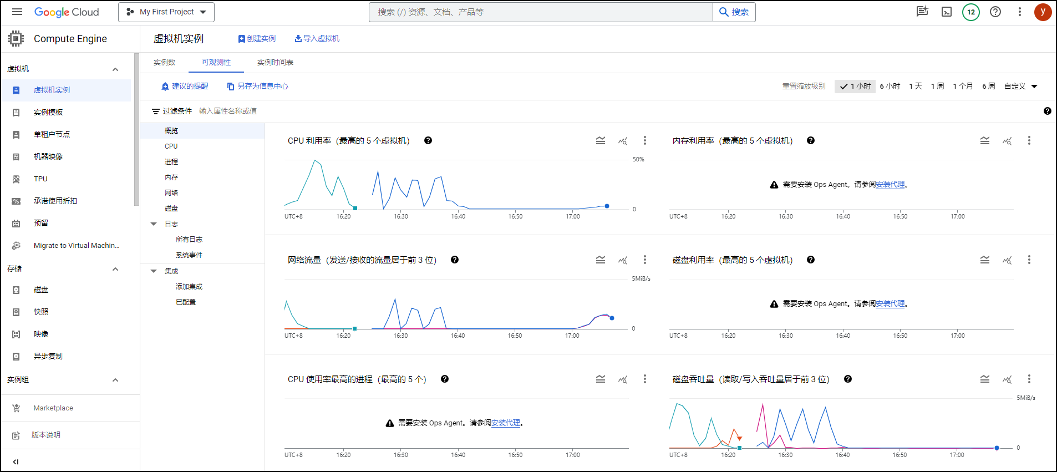Open the feedback/chat icon in top bar
This screenshot has height=472, width=1057.
point(922,12)
